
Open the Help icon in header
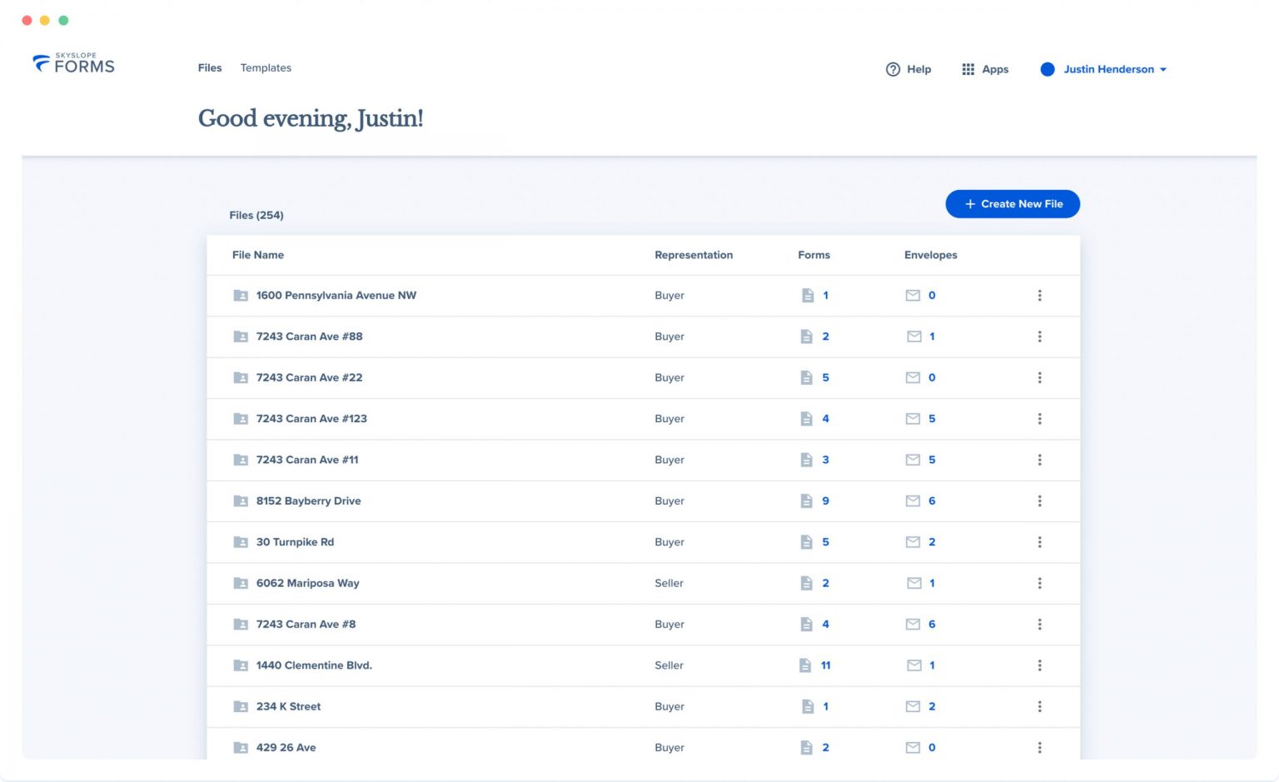point(893,69)
